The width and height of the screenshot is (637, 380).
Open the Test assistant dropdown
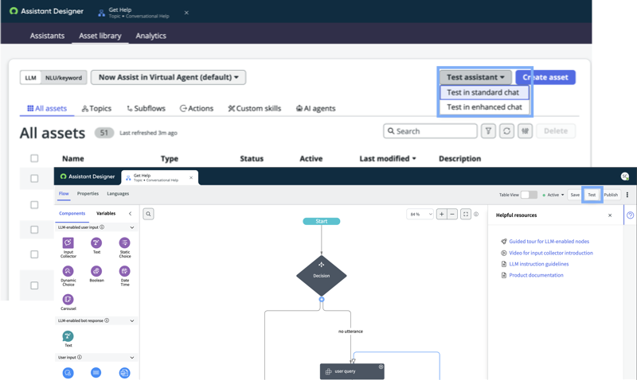(475, 77)
